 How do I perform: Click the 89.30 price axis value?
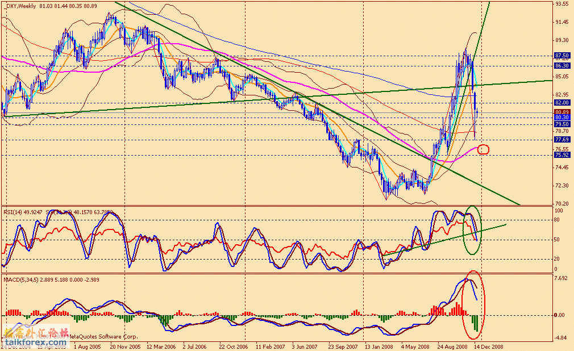tap(562, 40)
